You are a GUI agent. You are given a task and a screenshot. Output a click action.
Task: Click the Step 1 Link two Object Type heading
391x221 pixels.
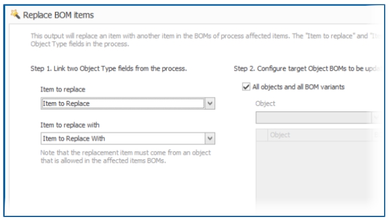[x=109, y=69]
